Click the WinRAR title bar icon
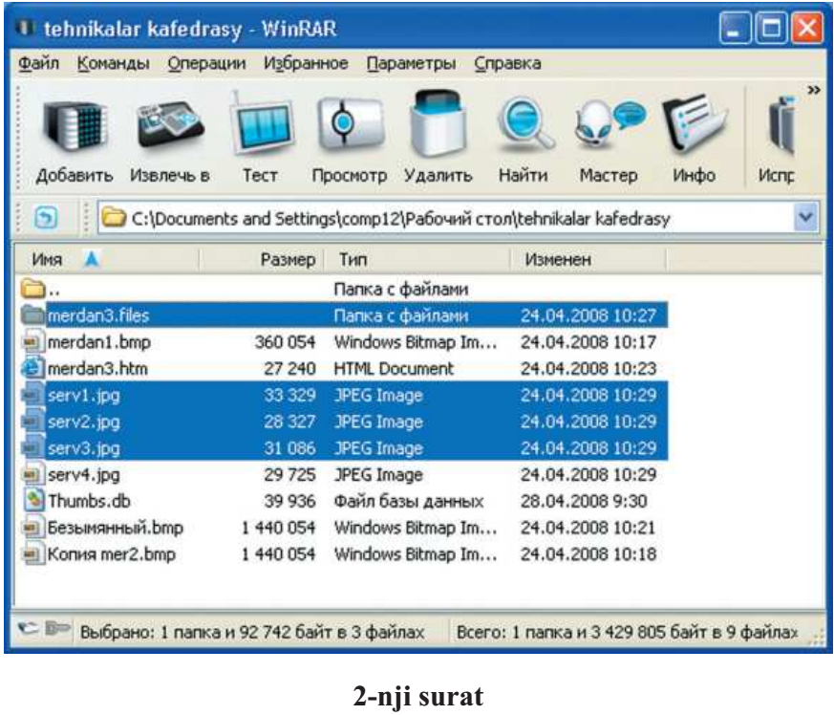This screenshot has width=834, height=715. 26,28
